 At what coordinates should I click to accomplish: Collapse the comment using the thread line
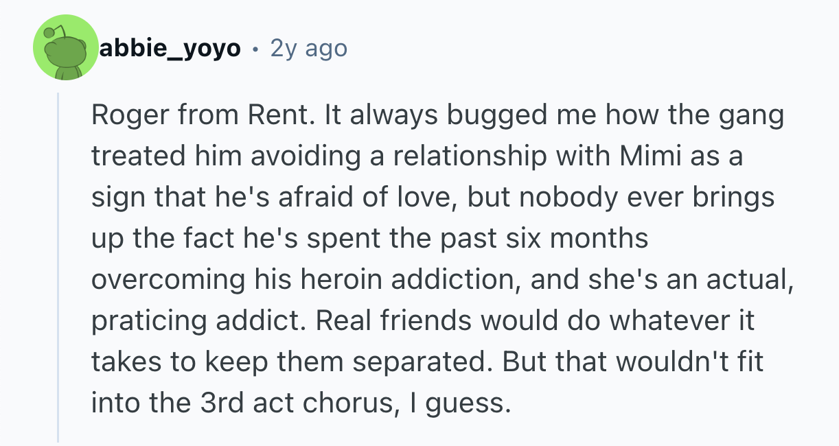tap(58, 268)
